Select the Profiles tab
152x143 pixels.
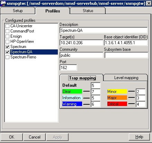[x=53, y=11]
